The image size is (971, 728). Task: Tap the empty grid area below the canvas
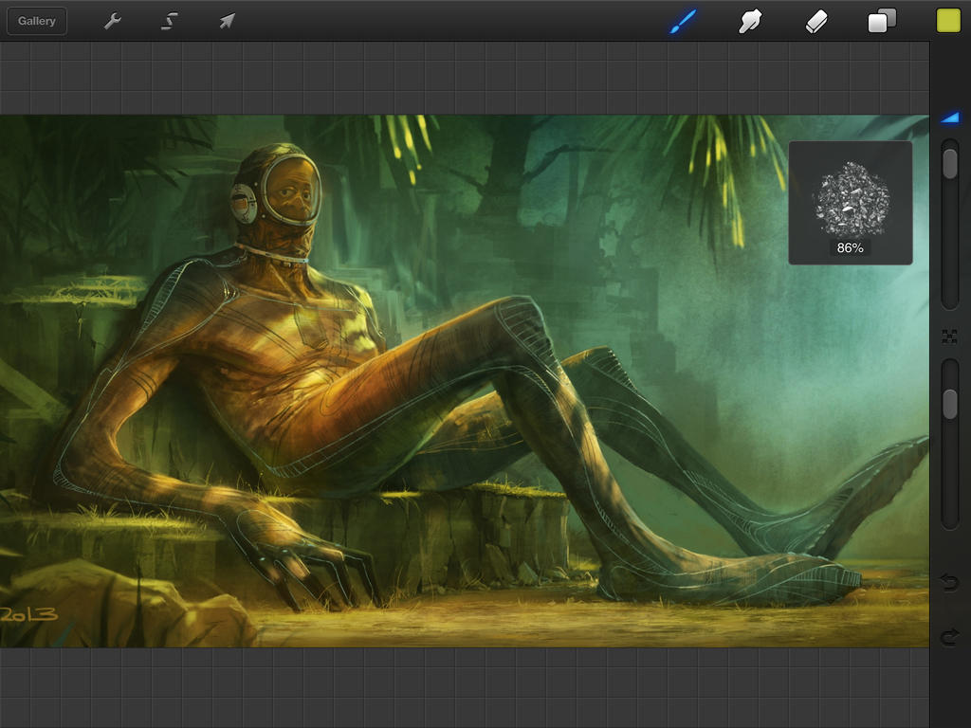coord(465,687)
